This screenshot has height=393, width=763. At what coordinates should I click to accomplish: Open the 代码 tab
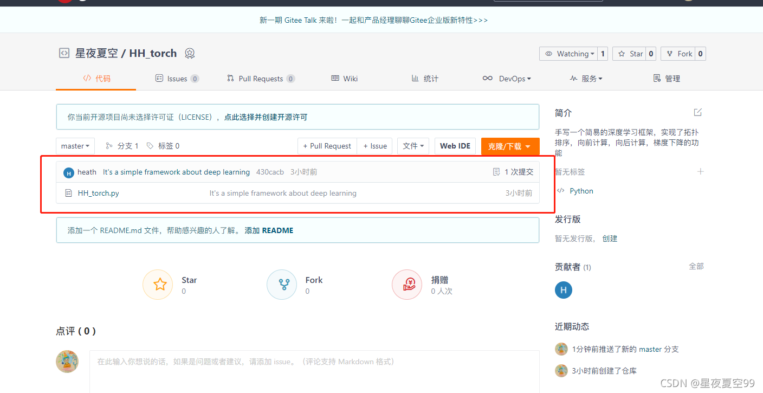[96, 79]
